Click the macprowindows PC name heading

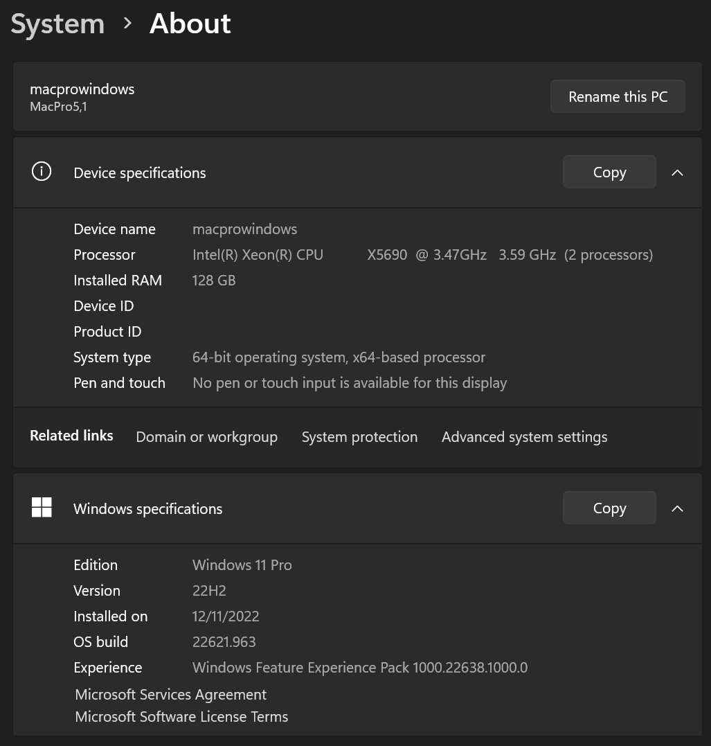pos(82,89)
